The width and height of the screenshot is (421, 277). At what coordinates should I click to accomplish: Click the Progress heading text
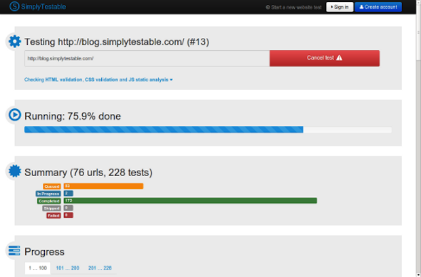44,252
